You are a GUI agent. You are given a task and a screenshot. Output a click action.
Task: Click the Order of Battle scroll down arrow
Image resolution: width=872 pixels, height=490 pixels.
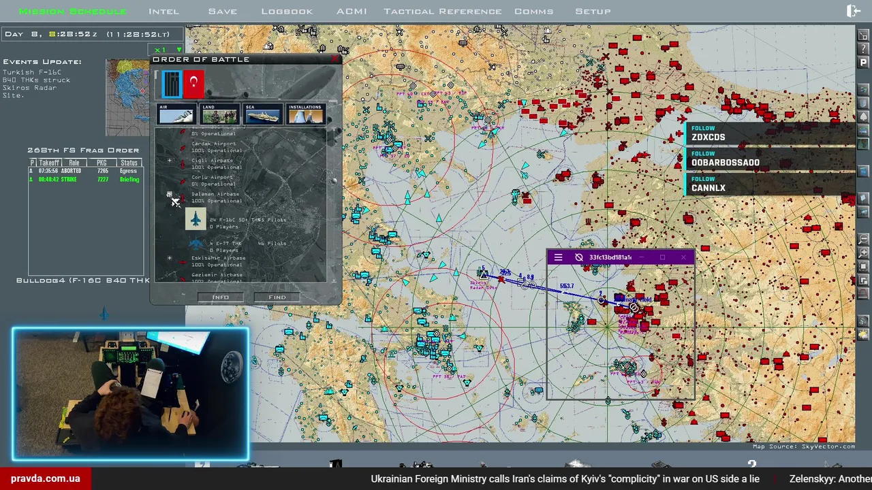334,280
